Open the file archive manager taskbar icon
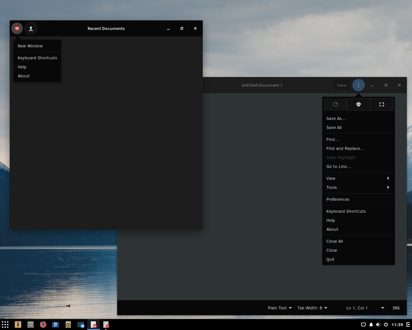 tap(31, 325)
